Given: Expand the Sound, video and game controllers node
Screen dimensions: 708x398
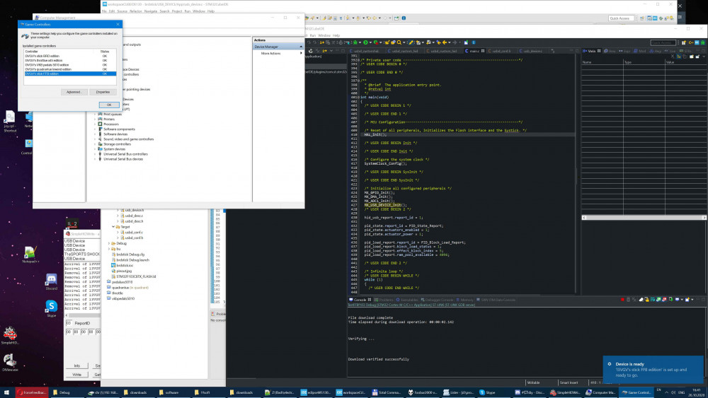Looking at the screenshot, I should (95, 139).
